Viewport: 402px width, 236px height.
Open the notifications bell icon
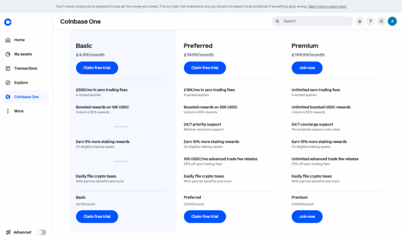coord(360,21)
